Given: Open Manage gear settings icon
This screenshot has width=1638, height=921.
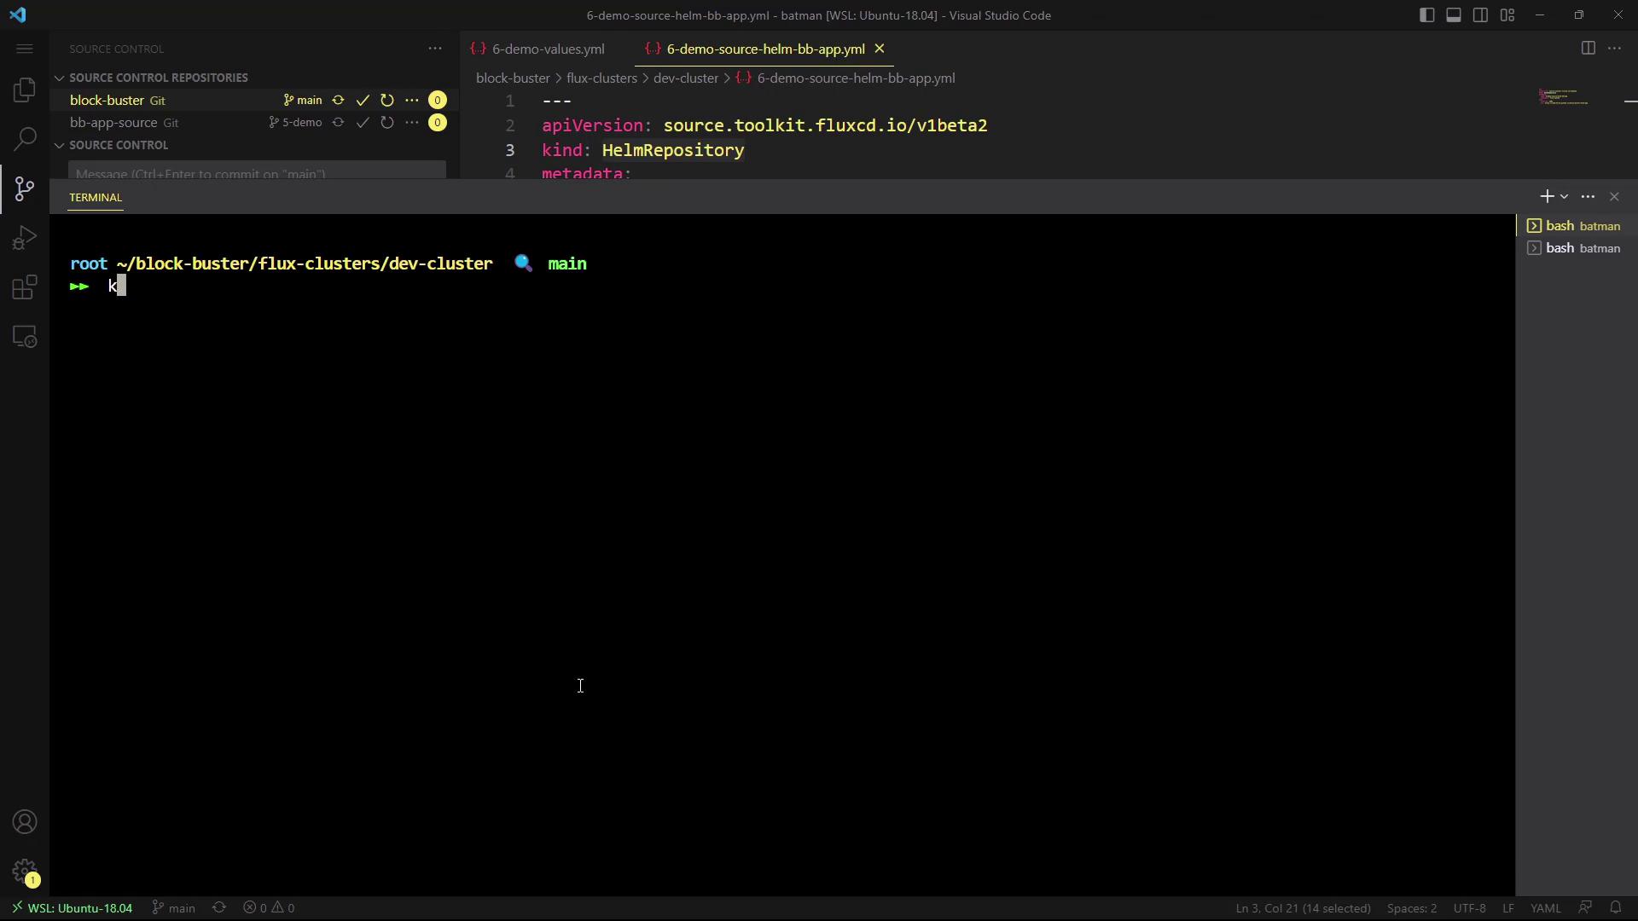Looking at the screenshot, I should 25,872.
